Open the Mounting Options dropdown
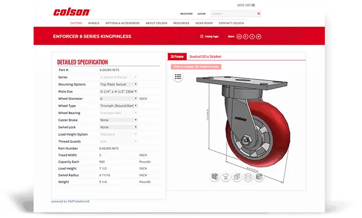Viewport: 362px width, 218px height. click(x=118, y=84)
